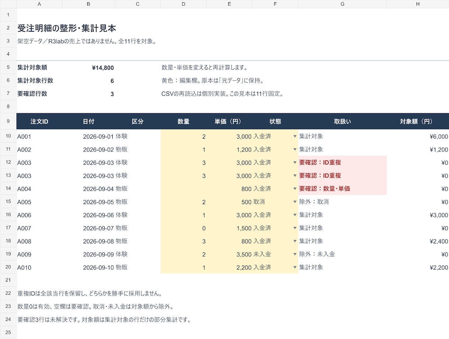The width and height of the screenshot is (449, 339).
Task: Click the ¥2,400 amount cell
Action: tap(418, 241)
